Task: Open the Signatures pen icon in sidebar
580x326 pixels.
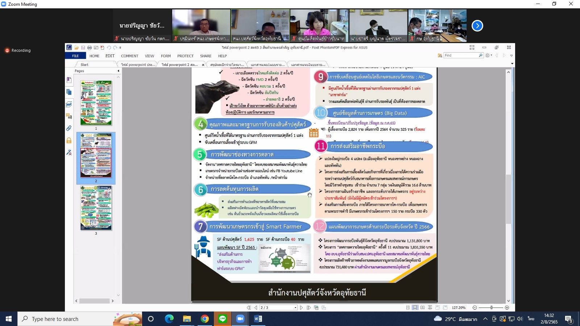Action: [x=69, y=152]
